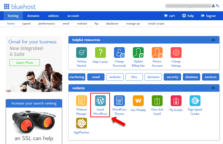Open the databases submenu item
Screen dimensions: 223x144
coord(112,23)
